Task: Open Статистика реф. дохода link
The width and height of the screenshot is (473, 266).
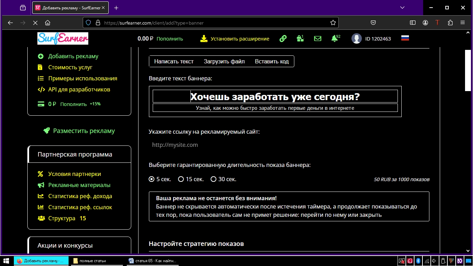Action: [x=80, y=196]
